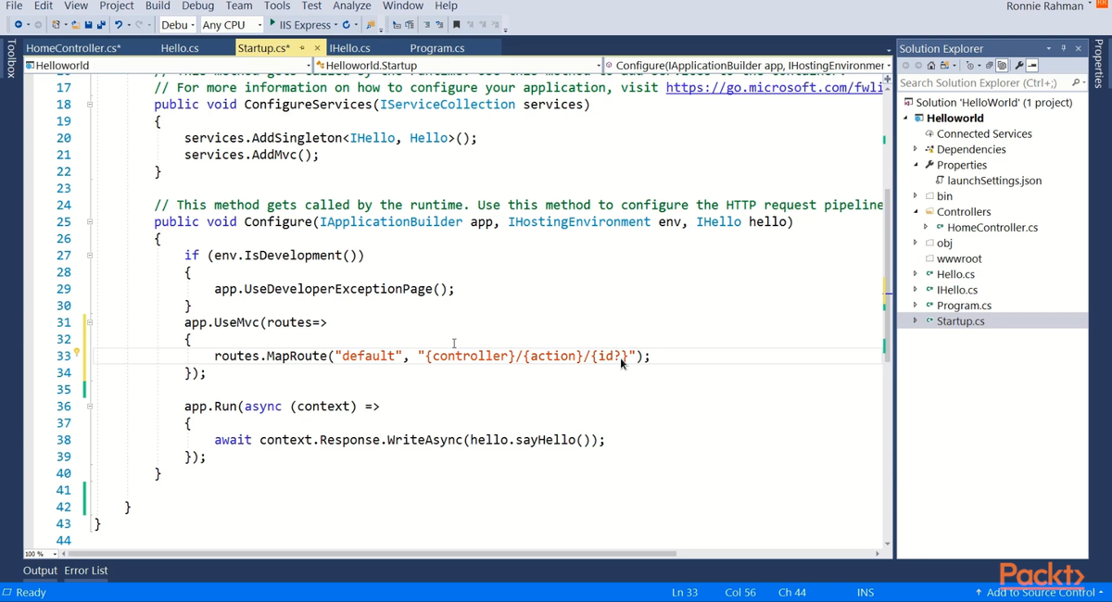Click the Ronnie Rahman account name
The height and width of the screenshot is (602, 1112).
pyautogui.click(x=1045, y=6)
